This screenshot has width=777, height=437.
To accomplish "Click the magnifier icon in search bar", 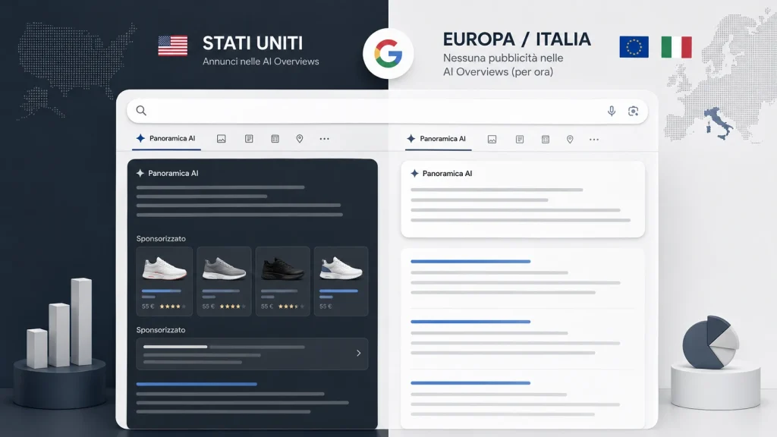I will pyautogui.click(x=141, y=111).
